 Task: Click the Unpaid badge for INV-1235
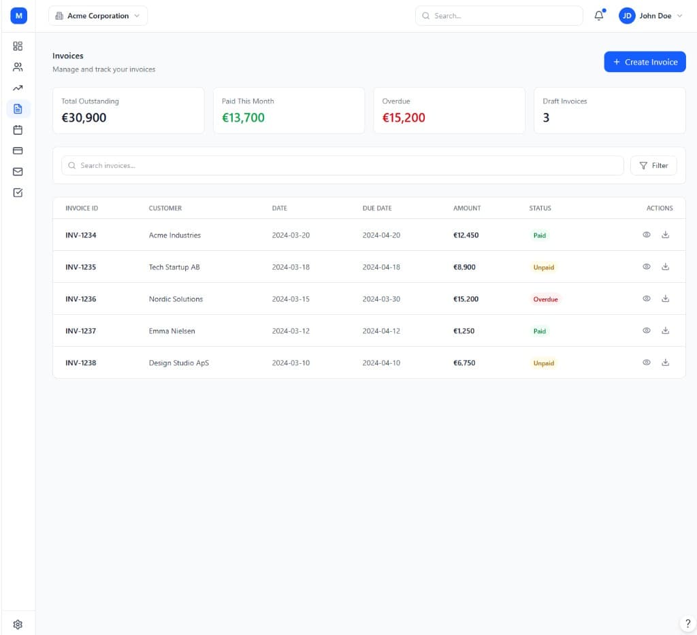(544, 267)
